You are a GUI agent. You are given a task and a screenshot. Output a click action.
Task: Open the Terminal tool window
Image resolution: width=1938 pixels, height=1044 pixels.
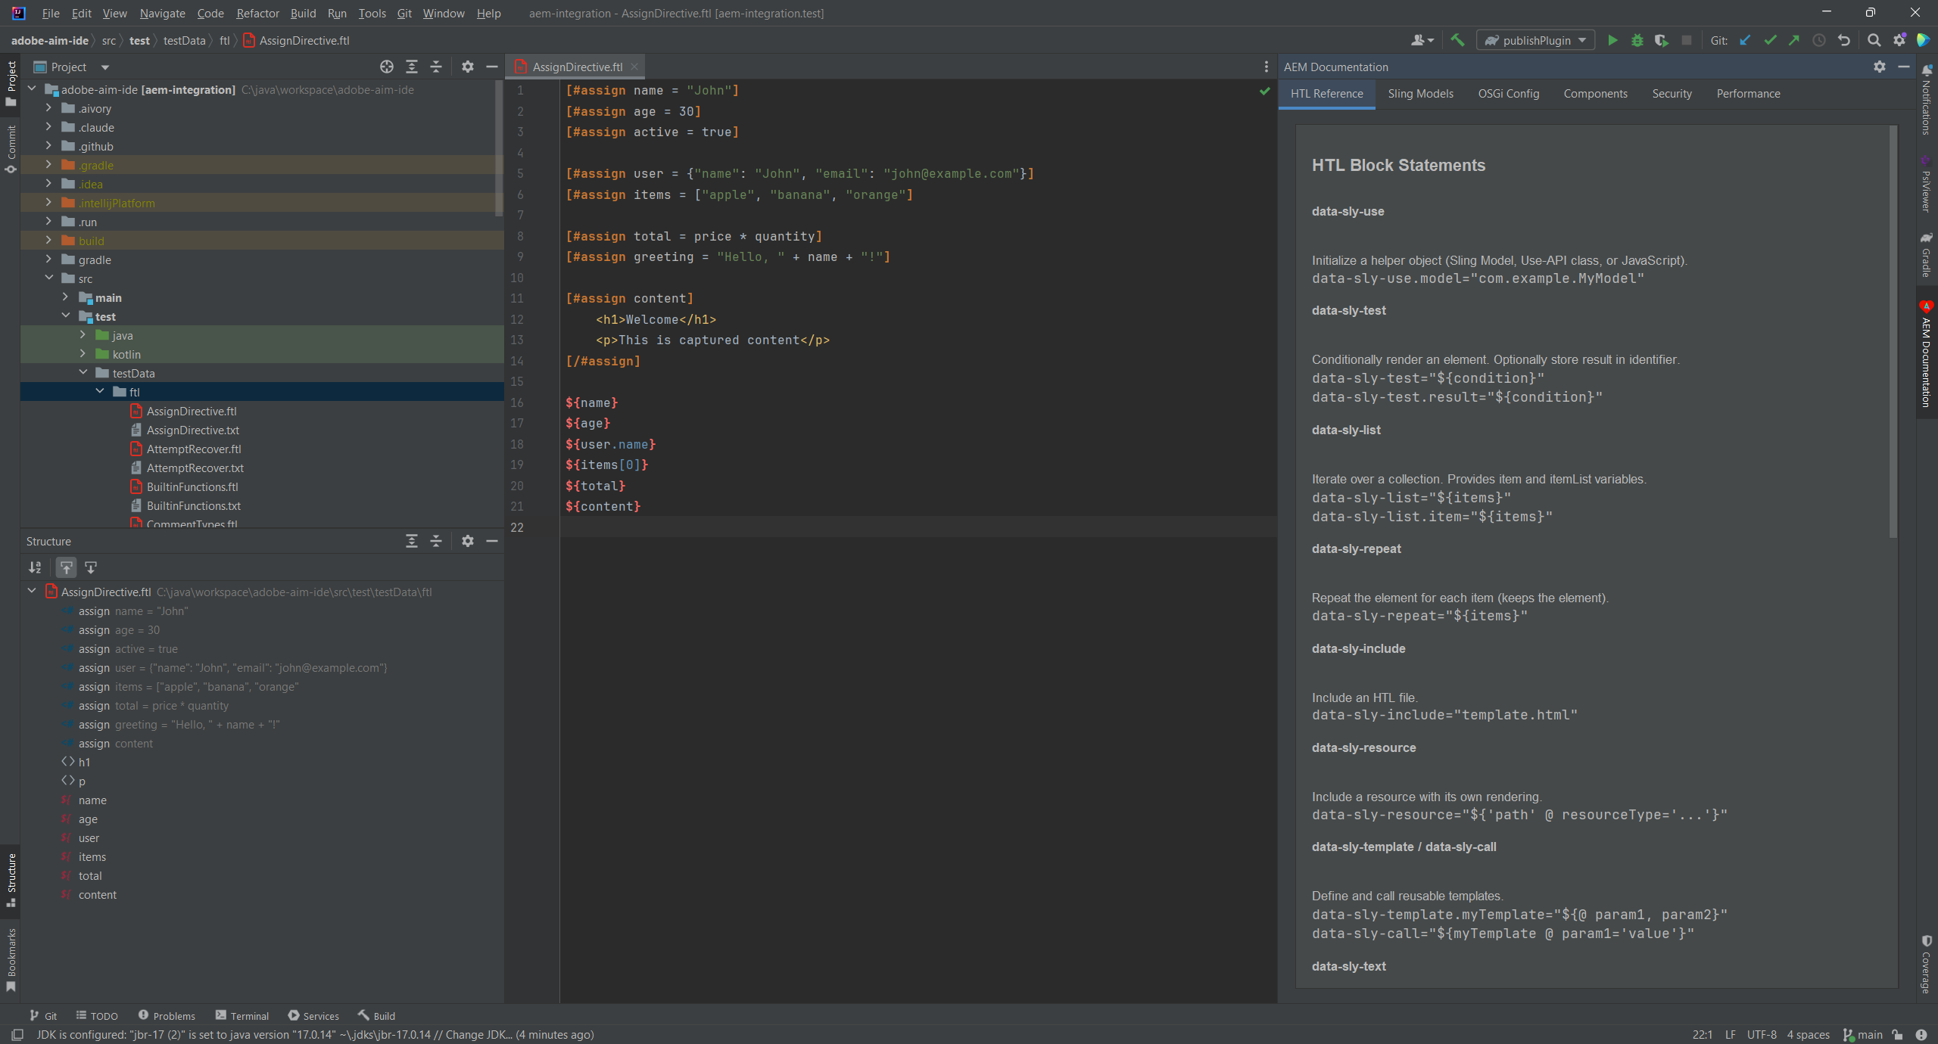click(x=242, y=1016)
